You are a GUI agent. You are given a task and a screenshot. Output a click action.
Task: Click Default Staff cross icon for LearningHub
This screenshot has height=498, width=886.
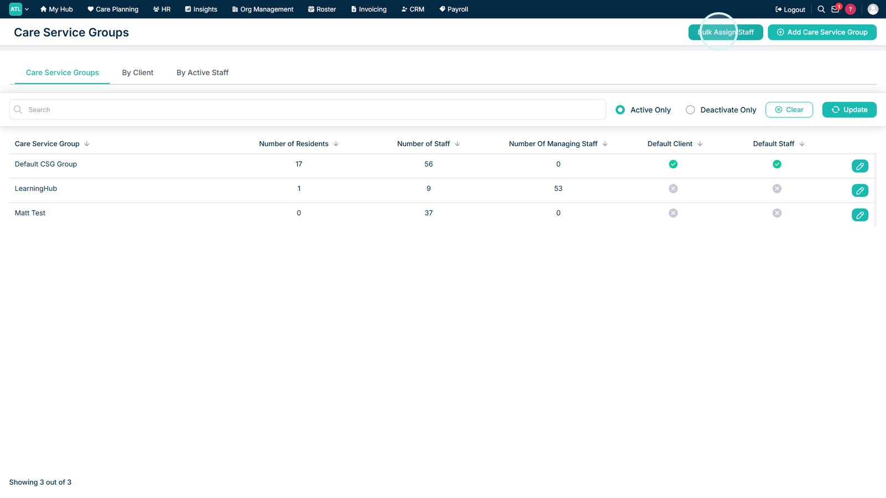tap(777, 189)
